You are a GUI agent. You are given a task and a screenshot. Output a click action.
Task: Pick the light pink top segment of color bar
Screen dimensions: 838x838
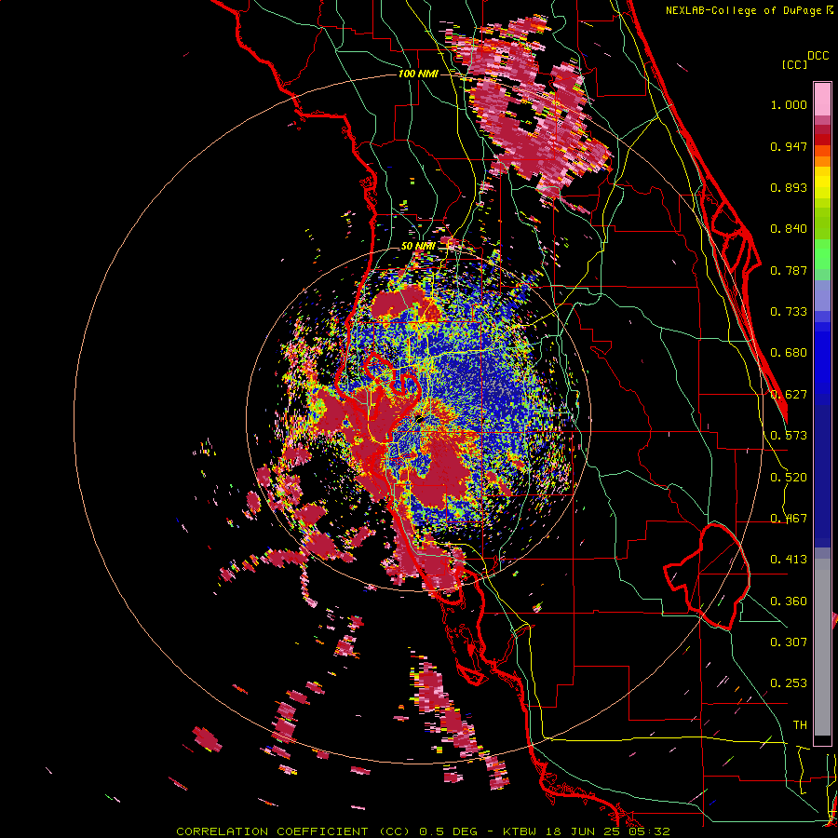822,99
